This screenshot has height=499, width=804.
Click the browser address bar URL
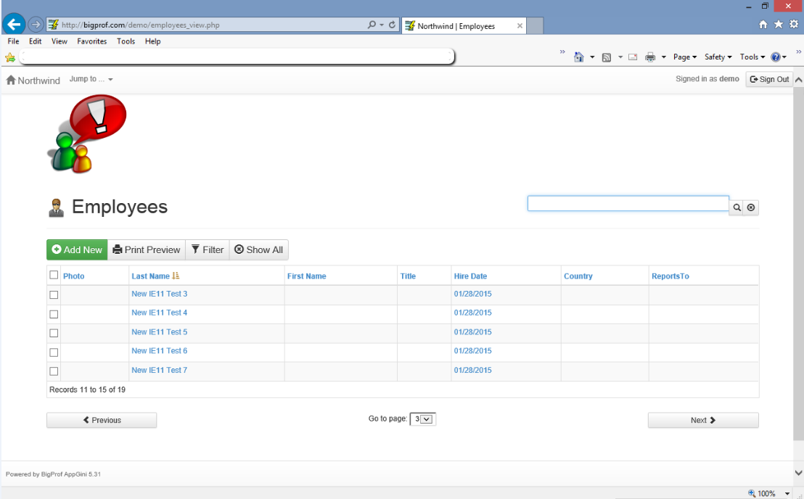pos(141,25)
